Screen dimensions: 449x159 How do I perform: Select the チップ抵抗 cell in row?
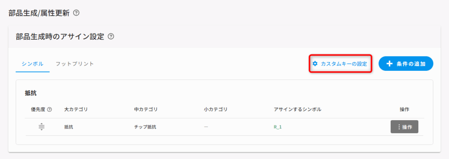(145, 127)
